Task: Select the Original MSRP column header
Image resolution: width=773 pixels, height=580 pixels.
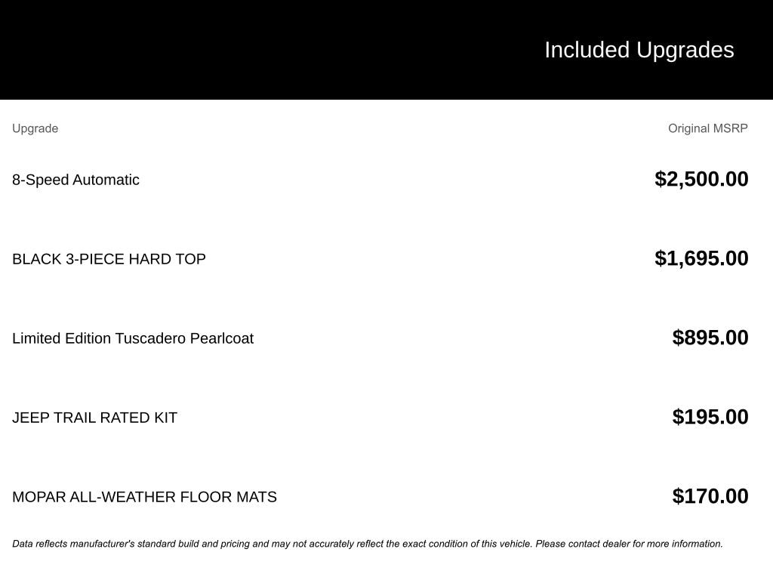Action: click(707, 128)
